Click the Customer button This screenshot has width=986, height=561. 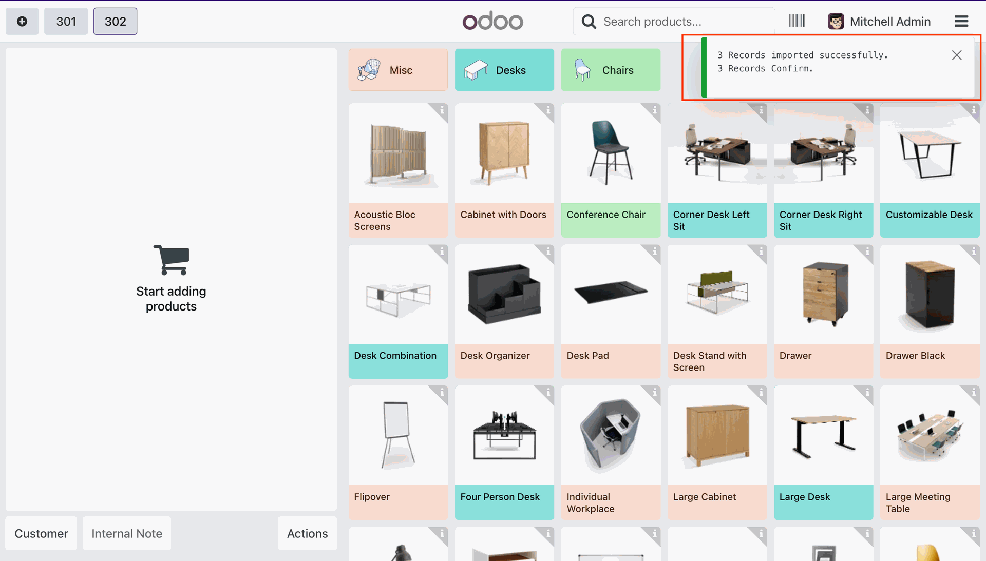point(41,534)
